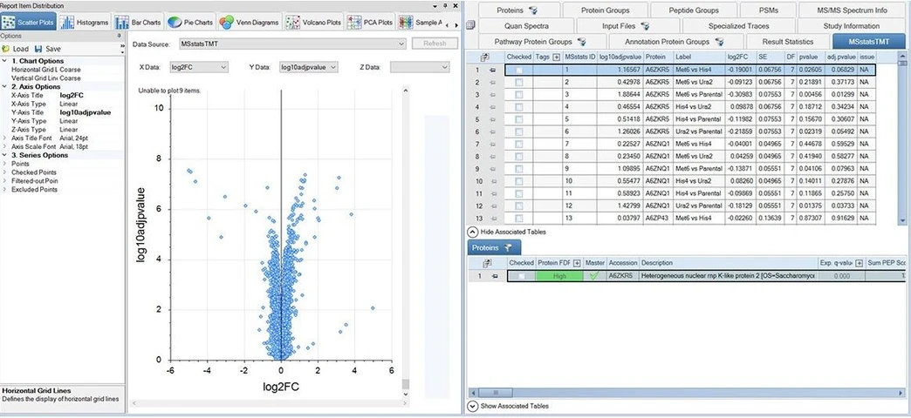Switch to the Histograms tab
This screenshot has width=911, height=418.
point(85,23)
